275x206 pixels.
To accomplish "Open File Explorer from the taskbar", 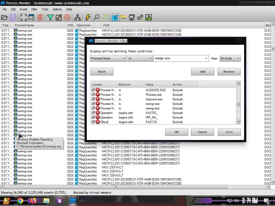I will coord(46,201).
